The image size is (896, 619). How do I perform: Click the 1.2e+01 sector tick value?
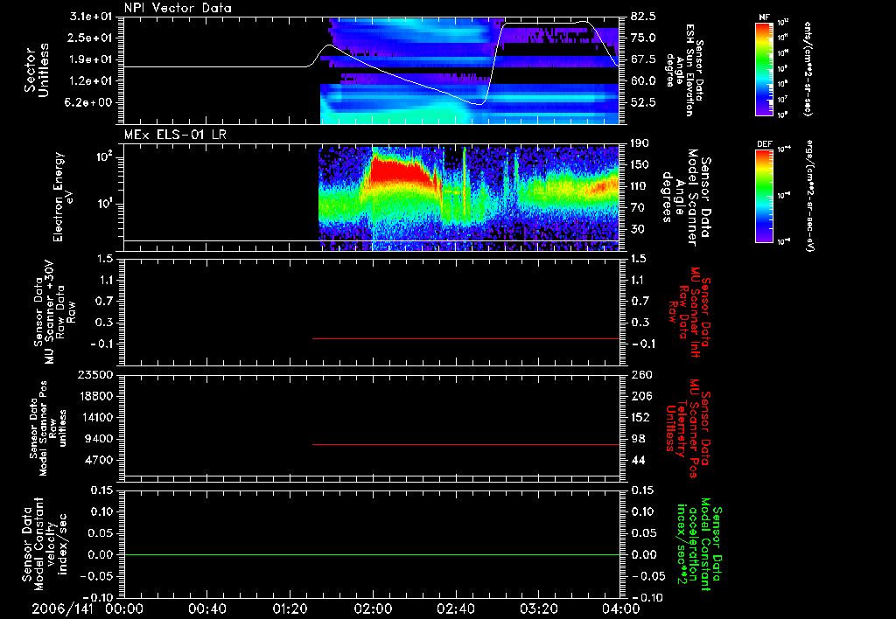(x=91, y=80)
